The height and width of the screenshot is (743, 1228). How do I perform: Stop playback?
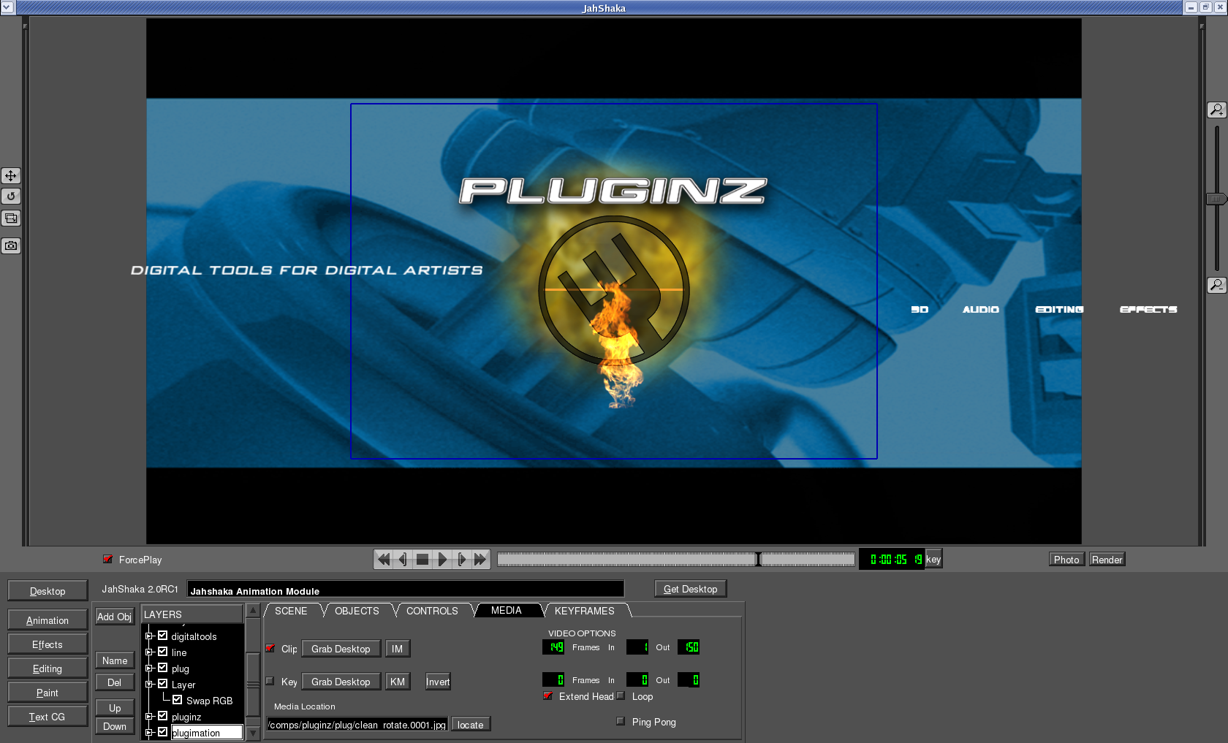422,560
